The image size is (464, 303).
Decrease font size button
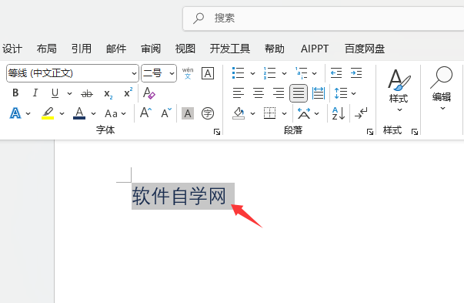[x=166, y=113]
